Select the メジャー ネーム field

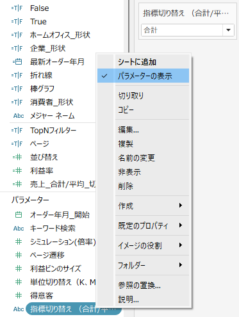point(53,116)
